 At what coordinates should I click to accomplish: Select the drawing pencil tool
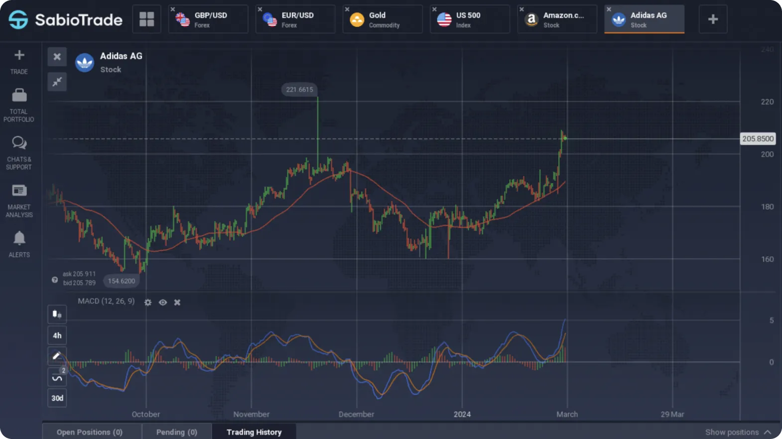pos(57,356)
